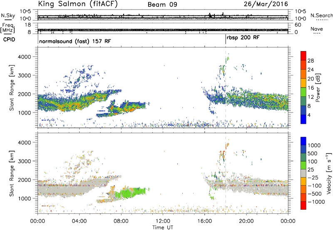Click the gray -25 to 25 swatch on the velocity bar
Image resolution: width=333 pixels, height=230 pixels.
tap(303, 173)
